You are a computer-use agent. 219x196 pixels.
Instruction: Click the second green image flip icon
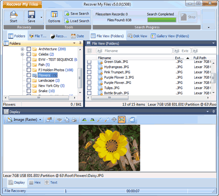click(x=92, y=120)
